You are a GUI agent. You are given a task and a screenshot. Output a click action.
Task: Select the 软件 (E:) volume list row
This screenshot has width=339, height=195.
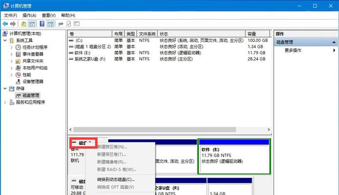(169, 53)
